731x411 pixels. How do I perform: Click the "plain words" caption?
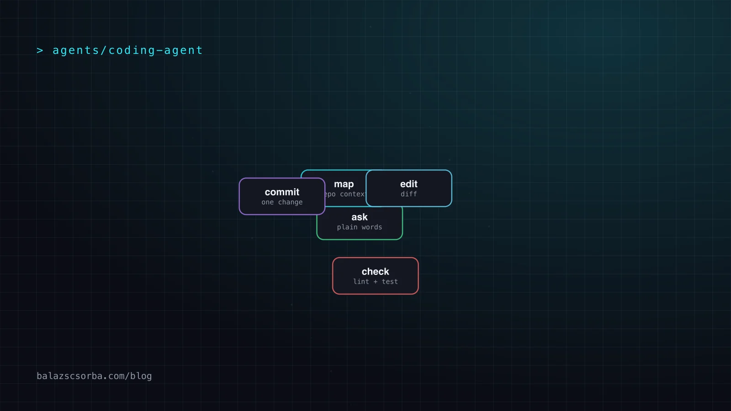coord(360,227)
